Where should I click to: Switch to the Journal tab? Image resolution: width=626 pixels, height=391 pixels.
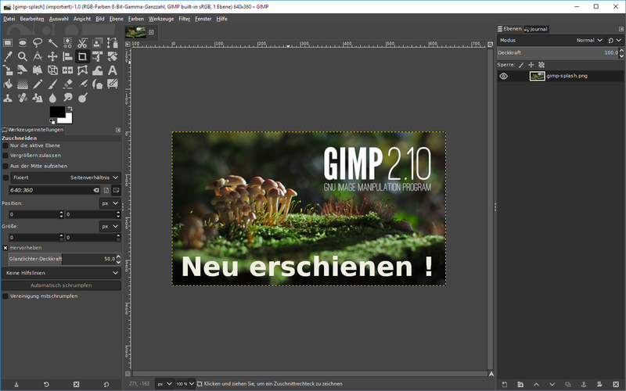click(536, 29)
